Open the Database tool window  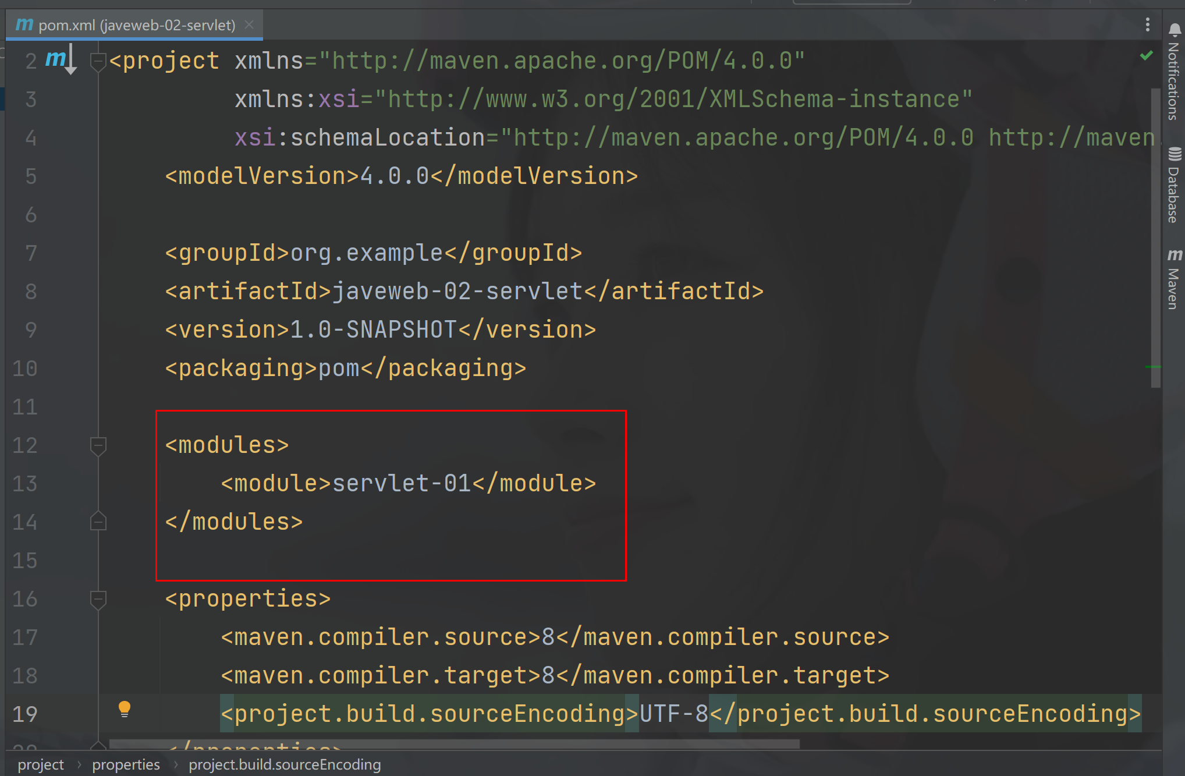1174,185
